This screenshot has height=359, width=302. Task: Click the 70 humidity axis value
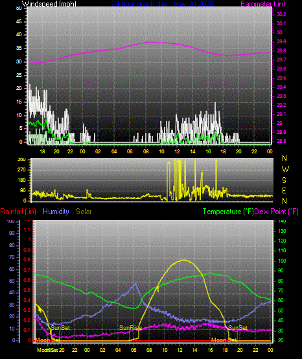coord(12,257)
